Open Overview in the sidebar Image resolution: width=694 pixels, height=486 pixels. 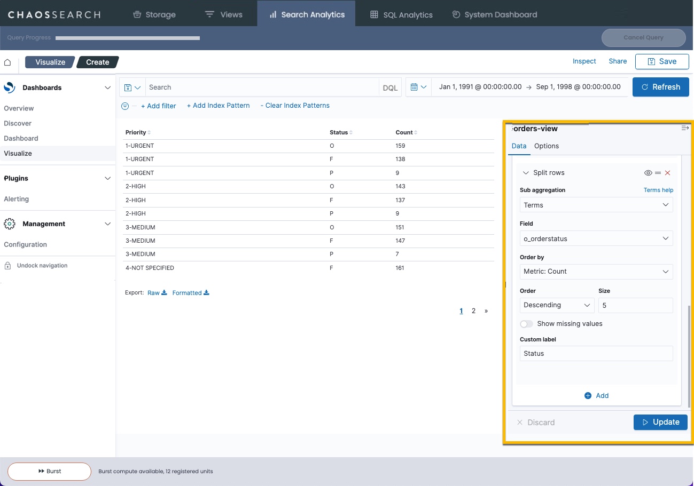[19, 108]
